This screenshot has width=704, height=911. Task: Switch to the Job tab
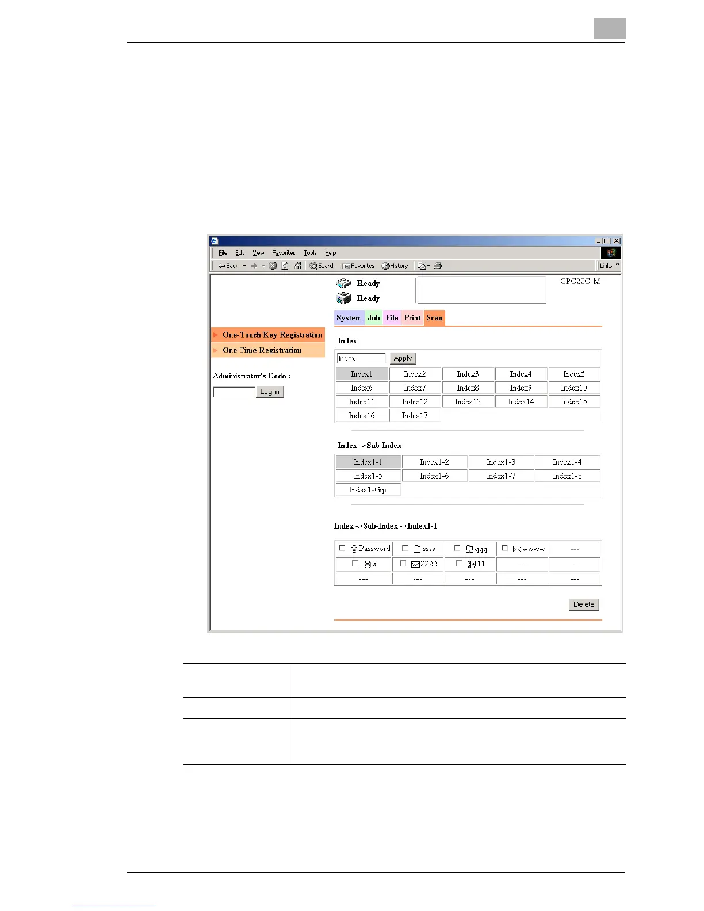coord(374,317)
